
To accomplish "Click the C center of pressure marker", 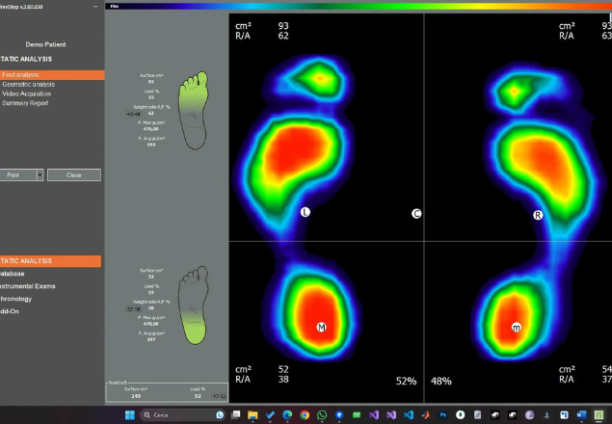I will tap(416, 214).
